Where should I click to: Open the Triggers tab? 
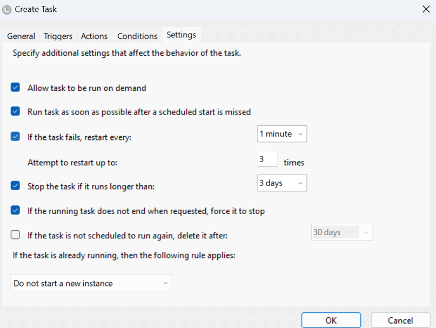pos(58,36)
